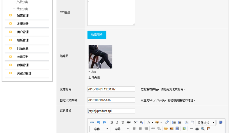Toggle HTML source view in editor
Viewport: 229px width, 133px height.
tap(92, 122)
